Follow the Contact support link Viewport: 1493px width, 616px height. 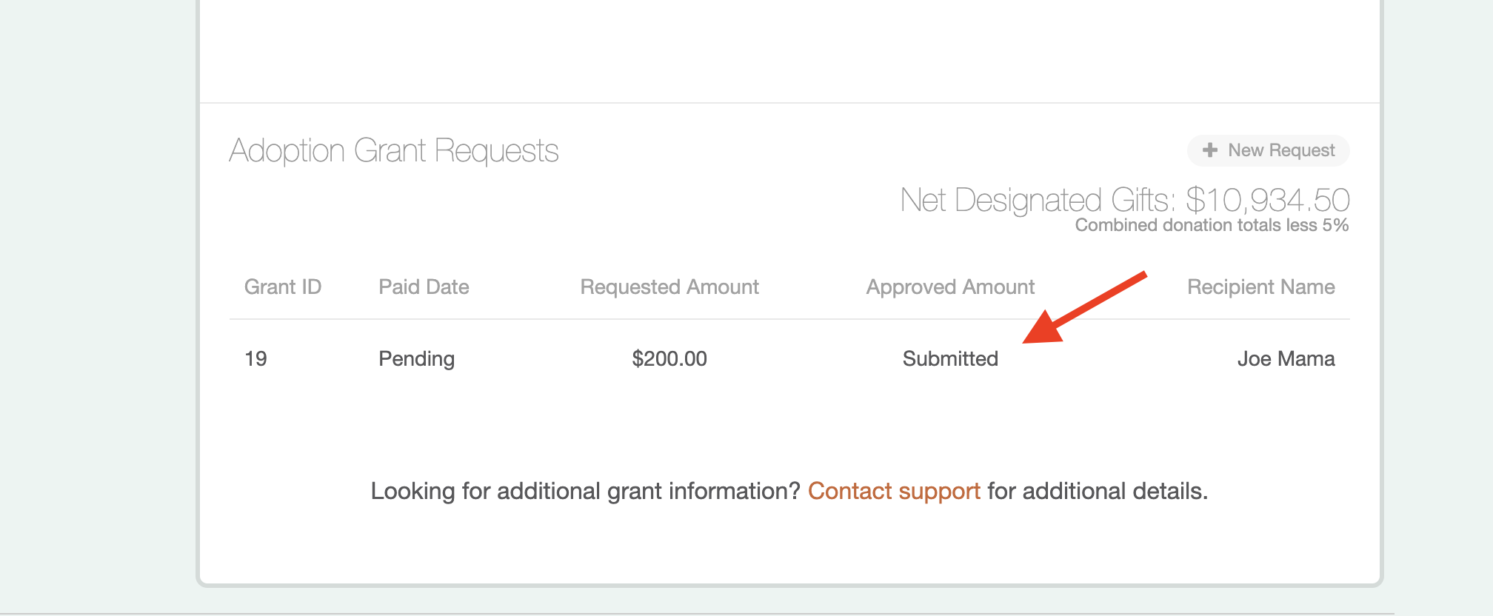(x=894, y=491)
